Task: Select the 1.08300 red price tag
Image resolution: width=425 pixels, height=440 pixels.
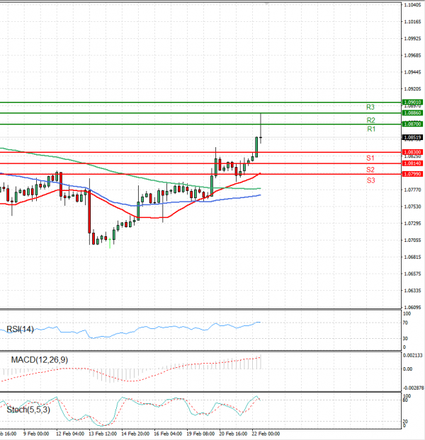Action: (x=412, y=152)
